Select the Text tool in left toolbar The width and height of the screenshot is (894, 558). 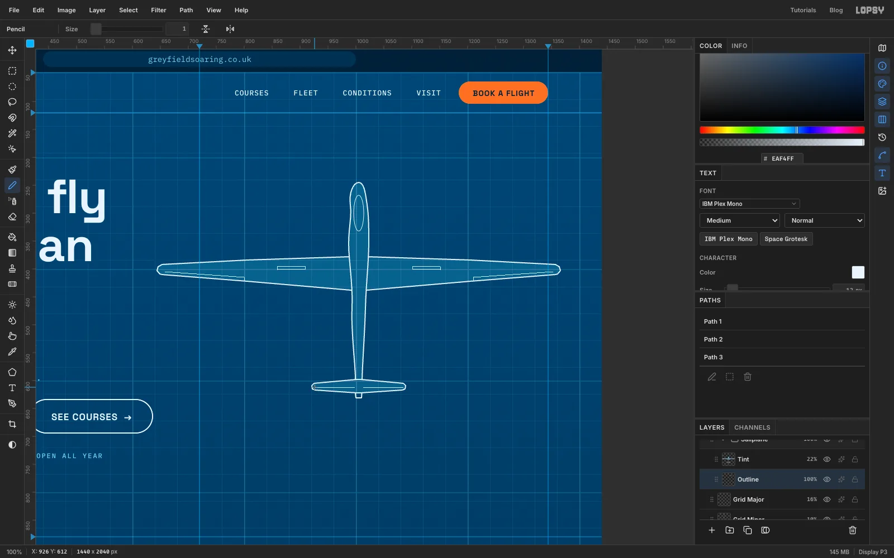tap(12, 388)
